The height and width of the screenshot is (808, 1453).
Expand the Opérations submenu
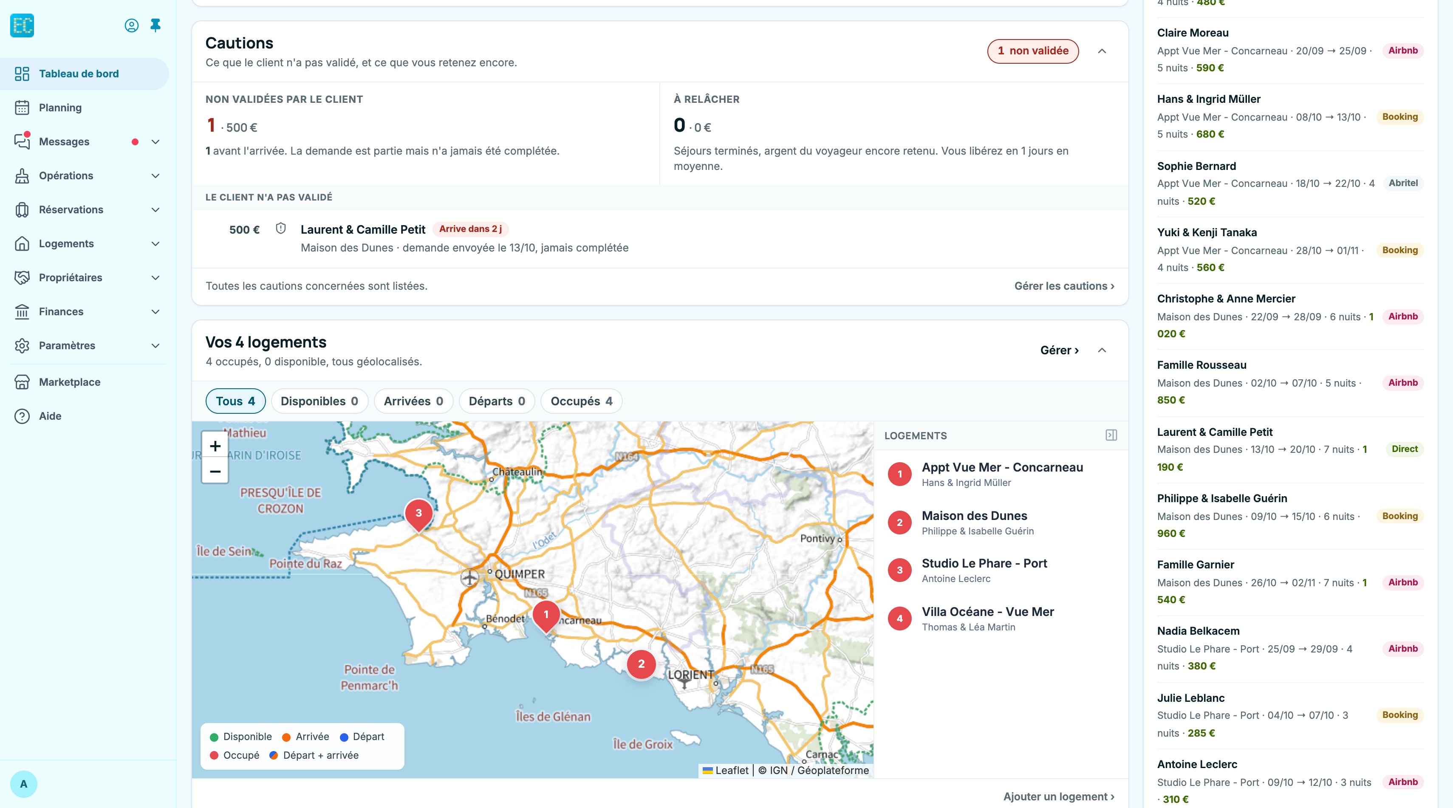point(155,176)
